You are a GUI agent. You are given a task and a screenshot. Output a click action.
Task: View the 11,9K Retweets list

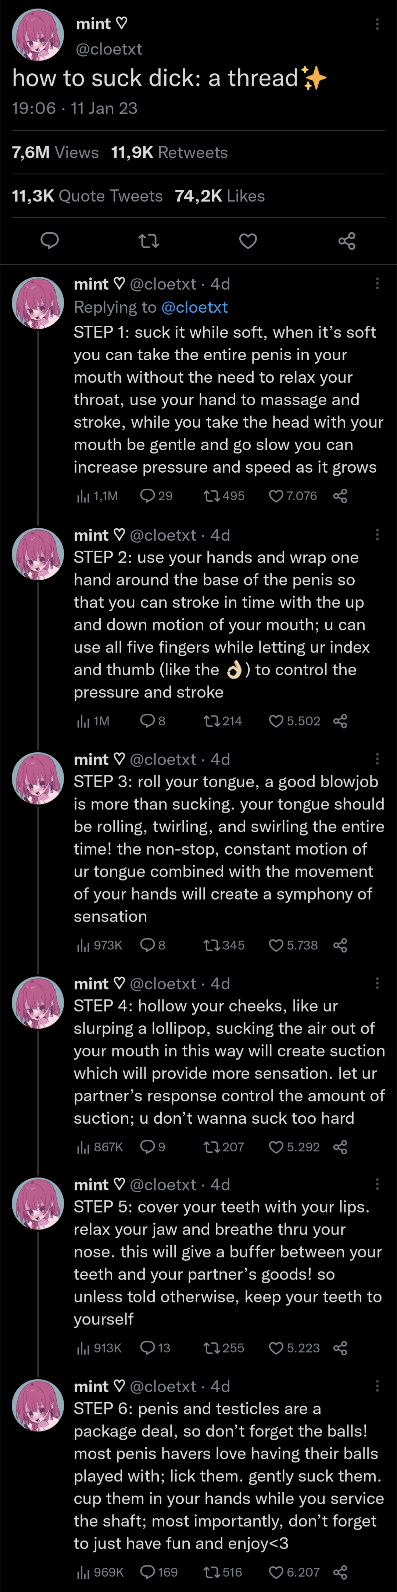click(169, 153)
